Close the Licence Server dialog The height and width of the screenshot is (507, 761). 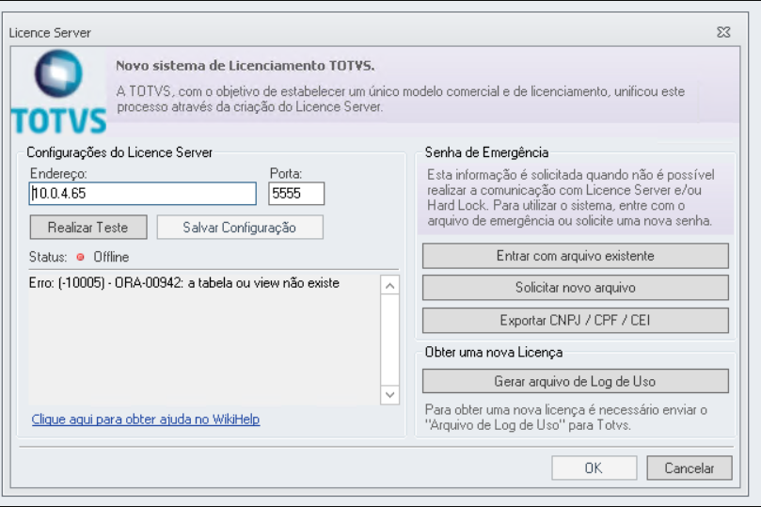(723, 32)
